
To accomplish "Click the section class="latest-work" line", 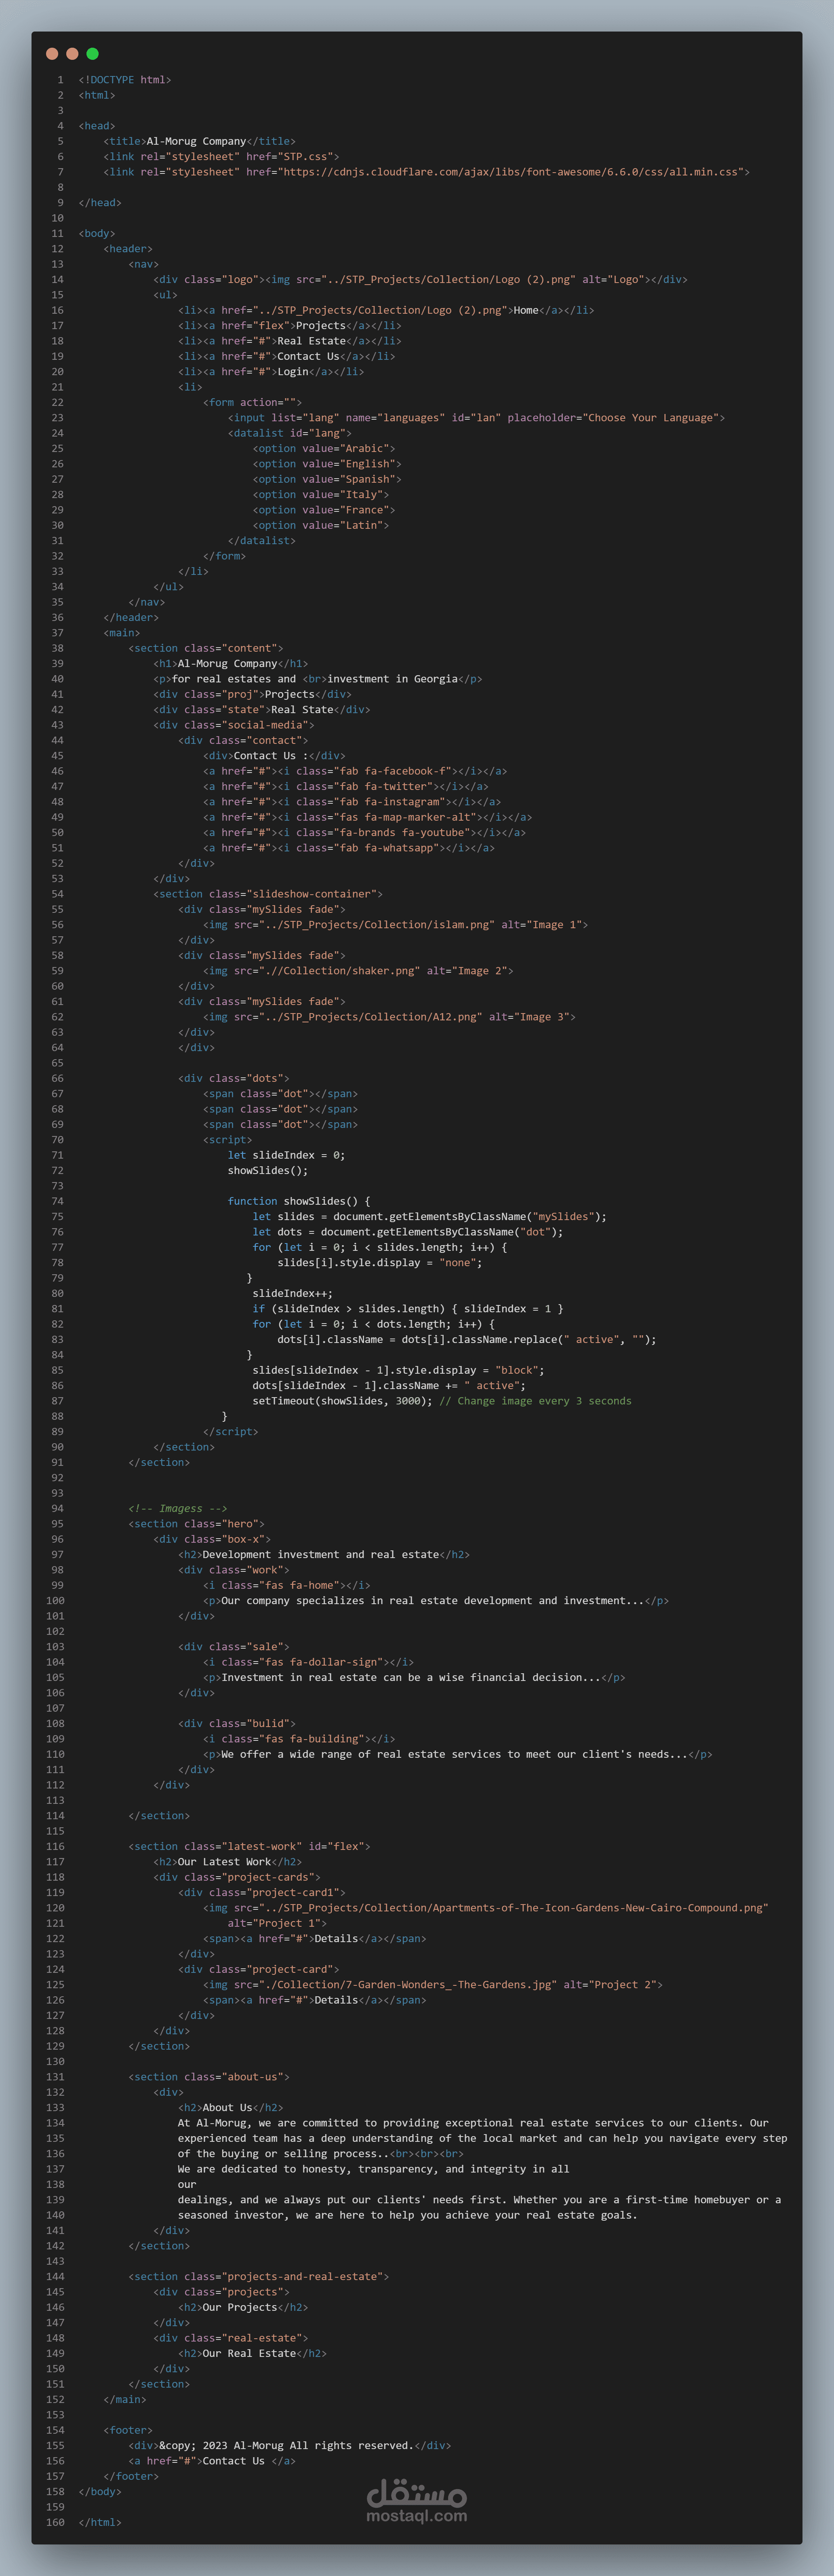I will coord(249,1847).
